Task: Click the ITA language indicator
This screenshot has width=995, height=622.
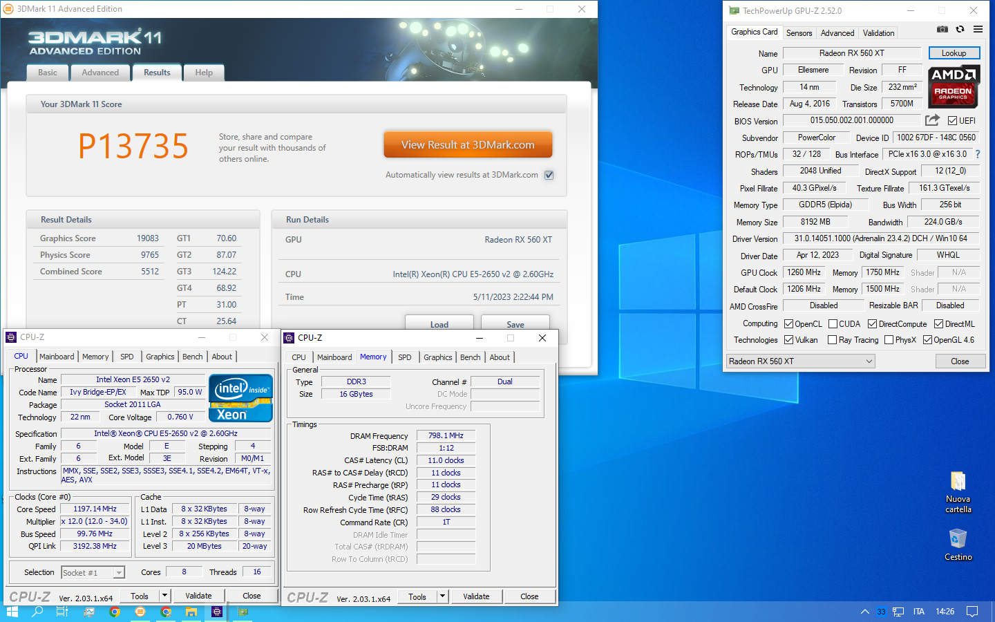Action: coord(919,612)
